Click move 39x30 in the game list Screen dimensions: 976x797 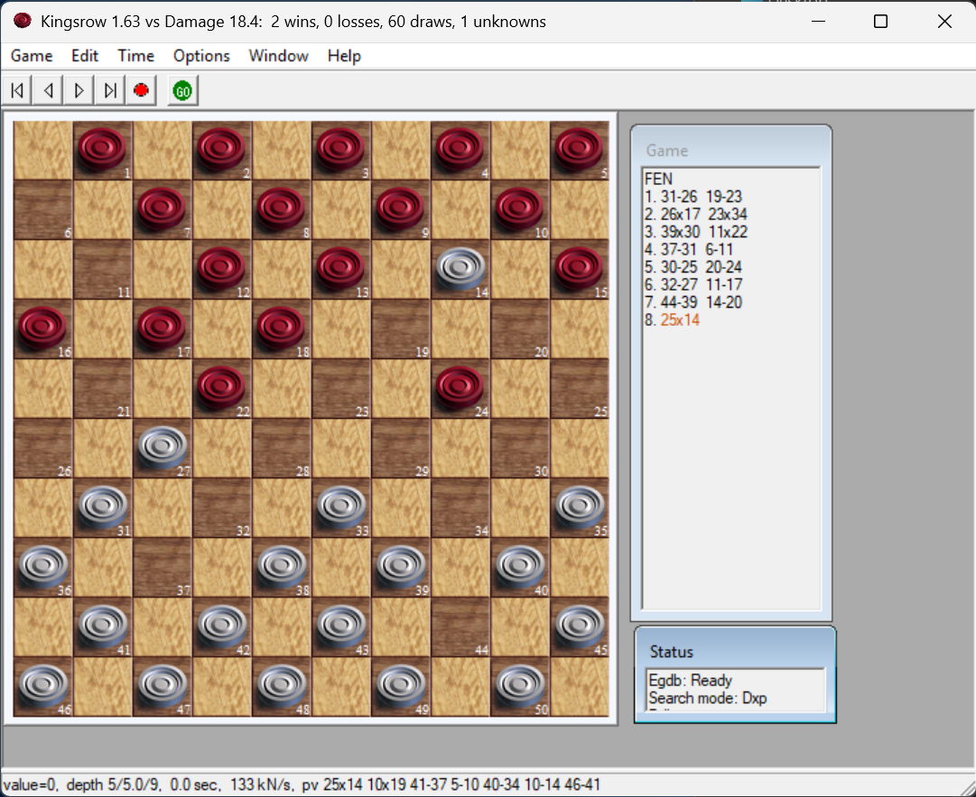[x=680, y=231]
